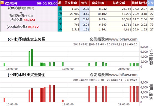Screen dimensions: 154x106
Task: Click buyer listing value 768
Action: 77,25
